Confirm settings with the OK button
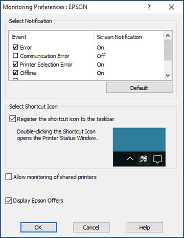184x238 pixels. click(x=38, y=227)
